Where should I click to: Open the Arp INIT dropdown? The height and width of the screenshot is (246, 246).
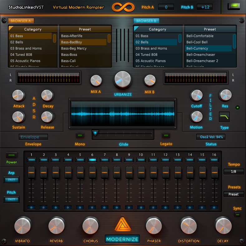coord(12,180)
